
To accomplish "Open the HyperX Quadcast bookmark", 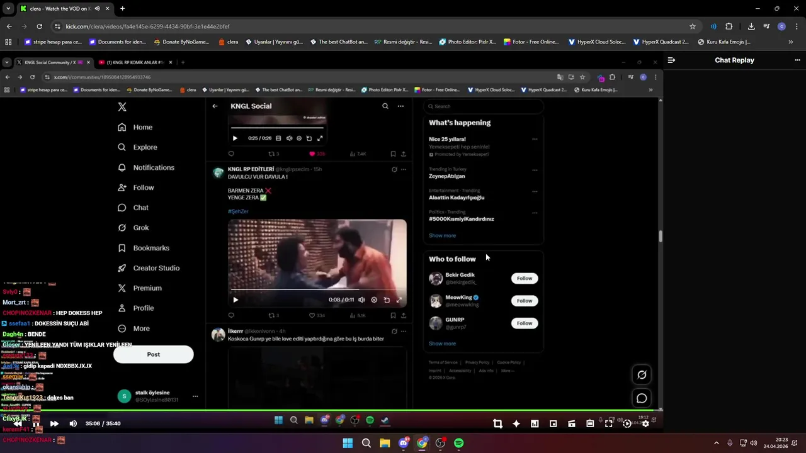I will pyautogui.click(x=661, y=42).
